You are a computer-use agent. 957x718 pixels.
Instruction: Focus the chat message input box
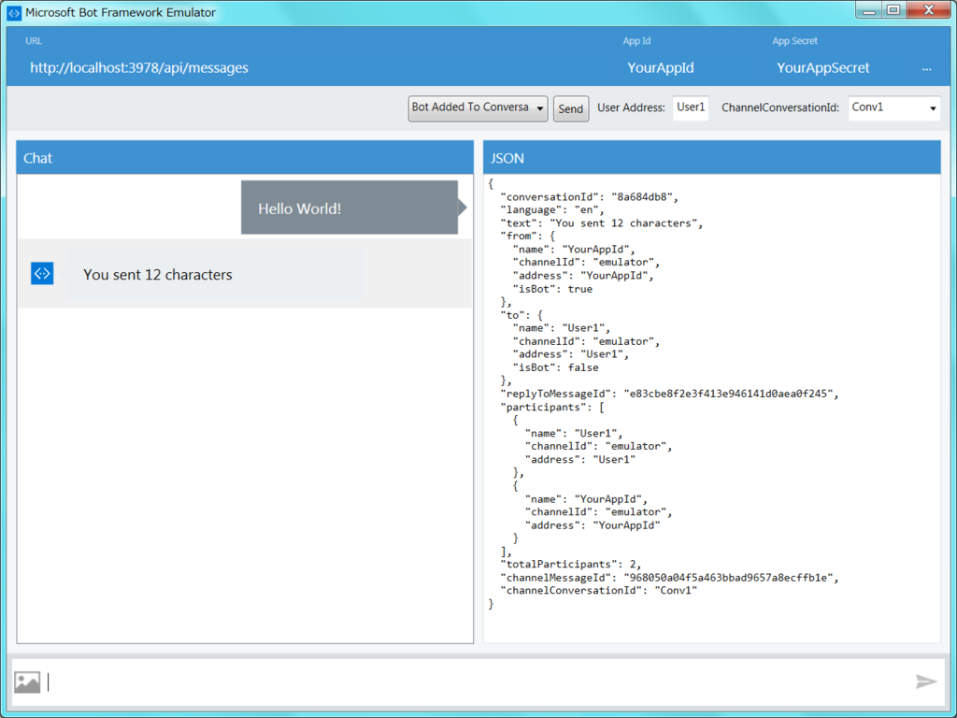click(x=479, y=682)
